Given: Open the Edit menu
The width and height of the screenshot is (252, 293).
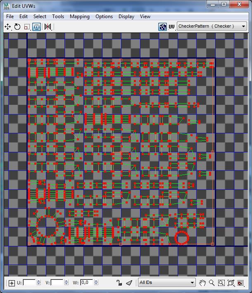Looking at the screenshot, I should click(24, 17).
